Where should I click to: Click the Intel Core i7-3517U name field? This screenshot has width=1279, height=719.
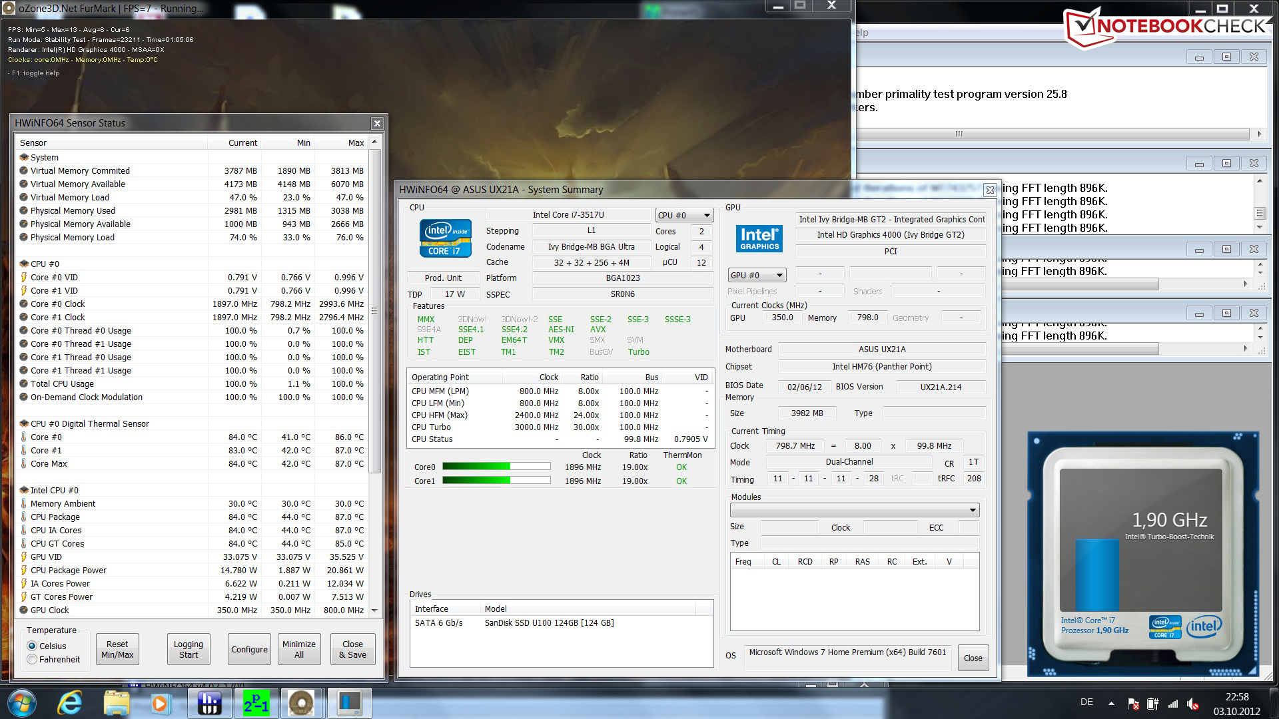[568, 215]
